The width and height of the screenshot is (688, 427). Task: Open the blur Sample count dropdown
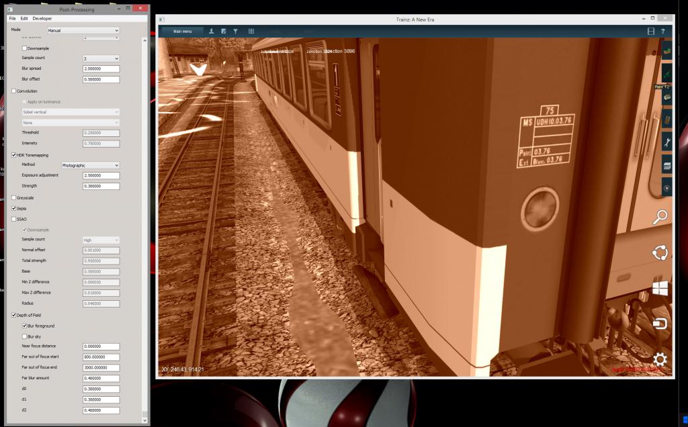point(101,58)
